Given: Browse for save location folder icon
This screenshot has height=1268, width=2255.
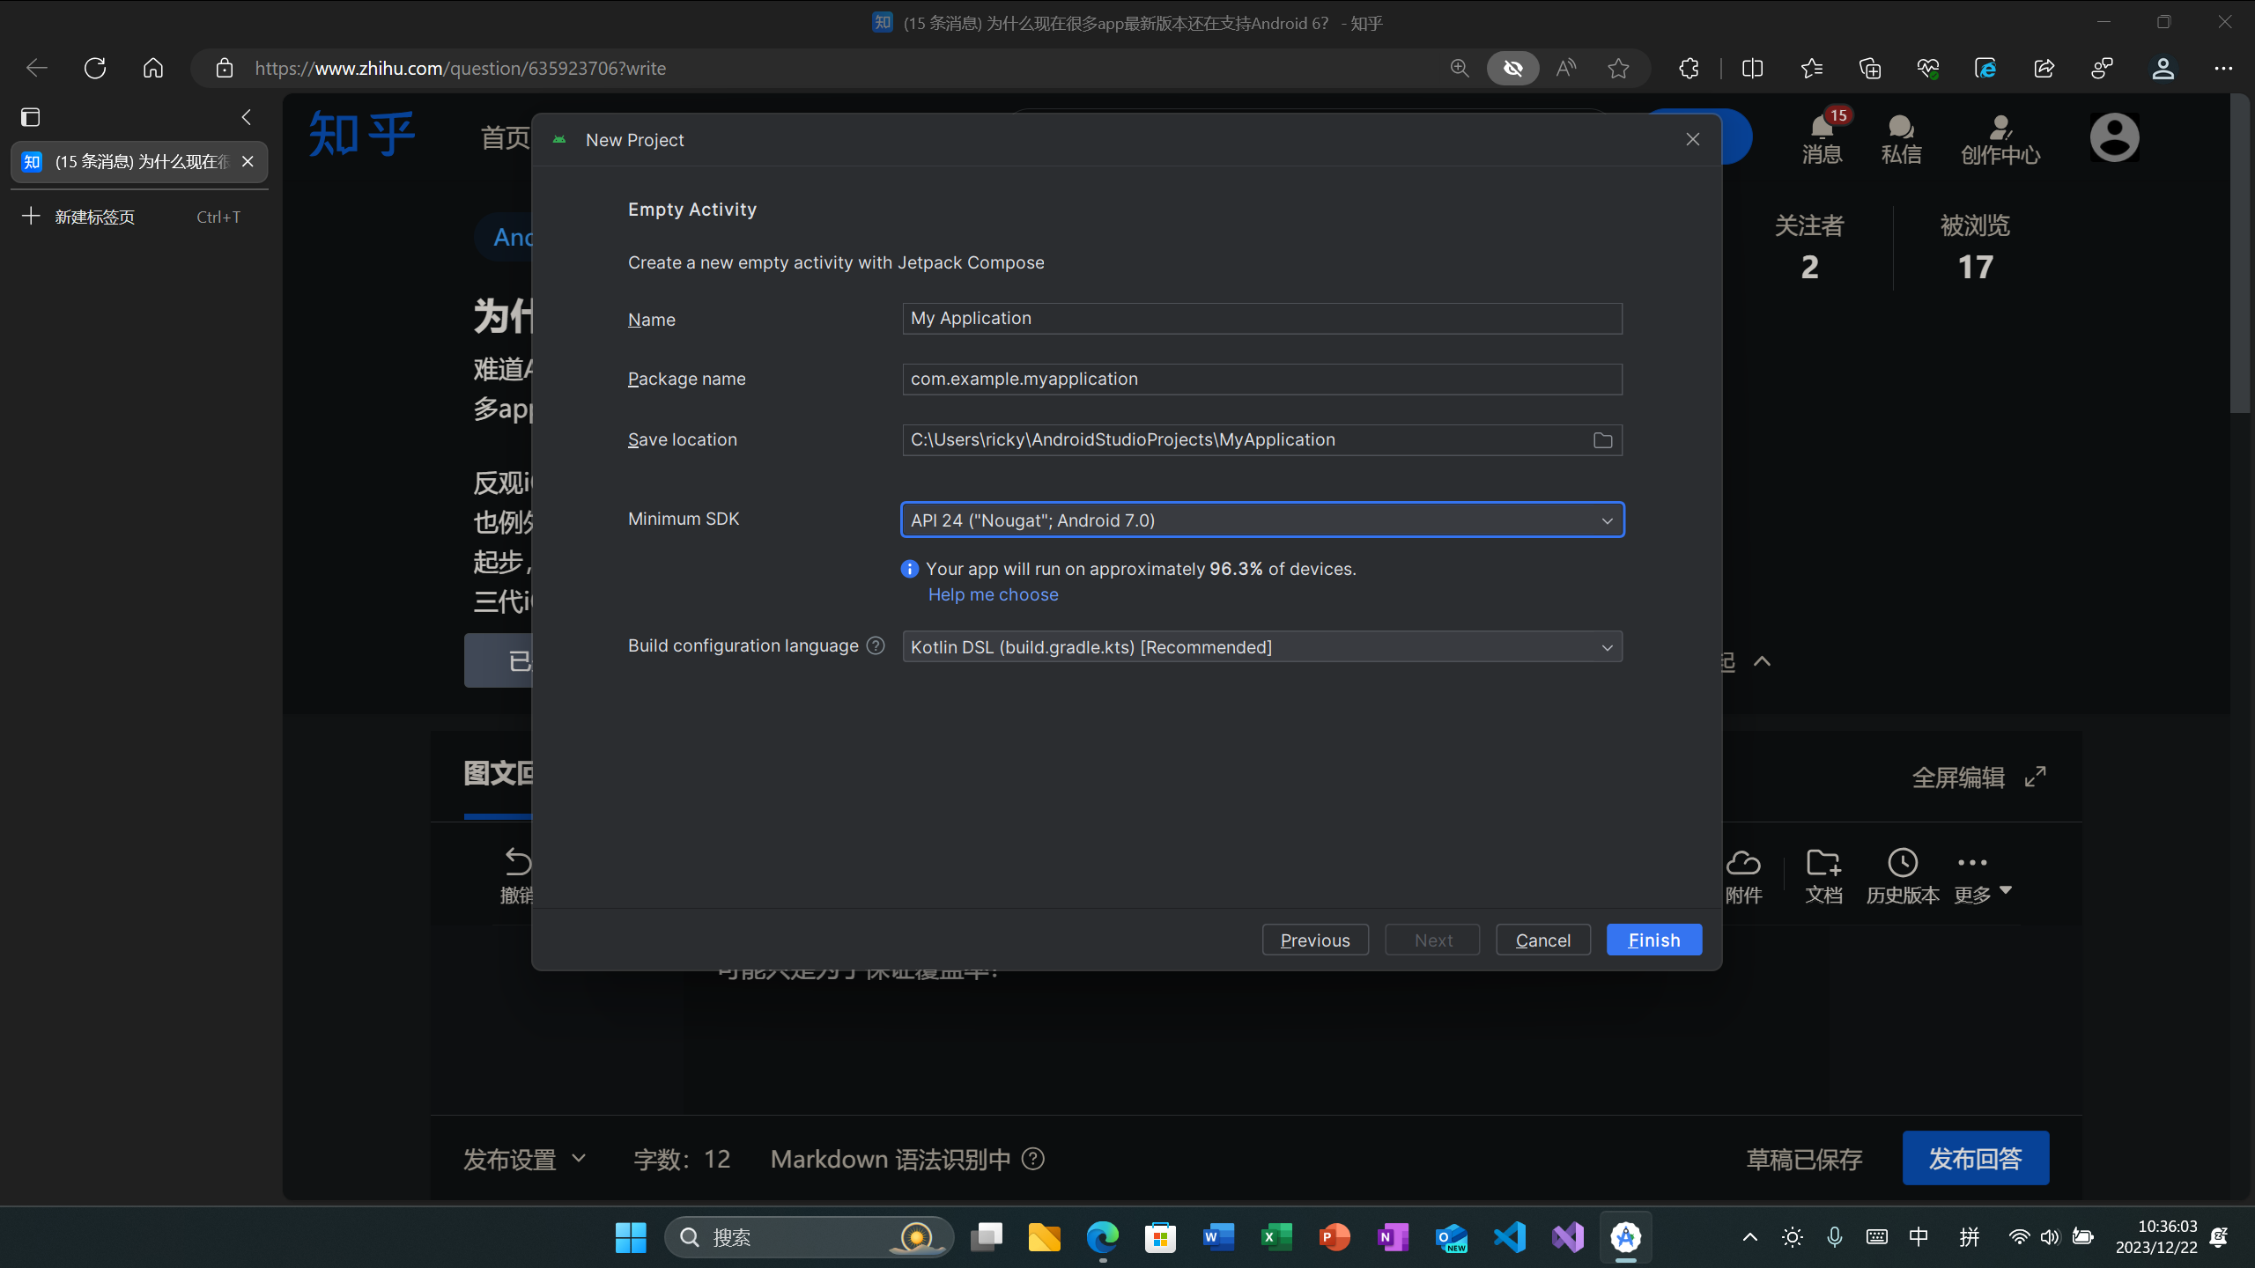Looking at the screenshot, I should (x=1602, y=440).
